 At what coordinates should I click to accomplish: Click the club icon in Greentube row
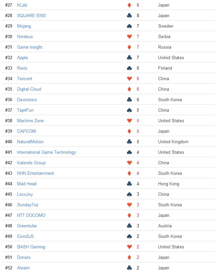point(129,226)
